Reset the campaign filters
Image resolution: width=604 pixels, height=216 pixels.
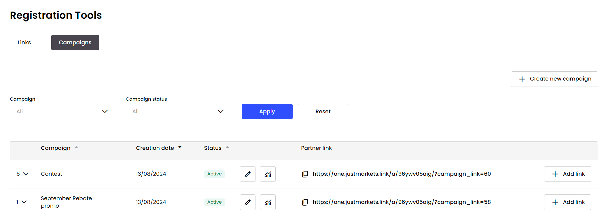(x=323, y=112)
